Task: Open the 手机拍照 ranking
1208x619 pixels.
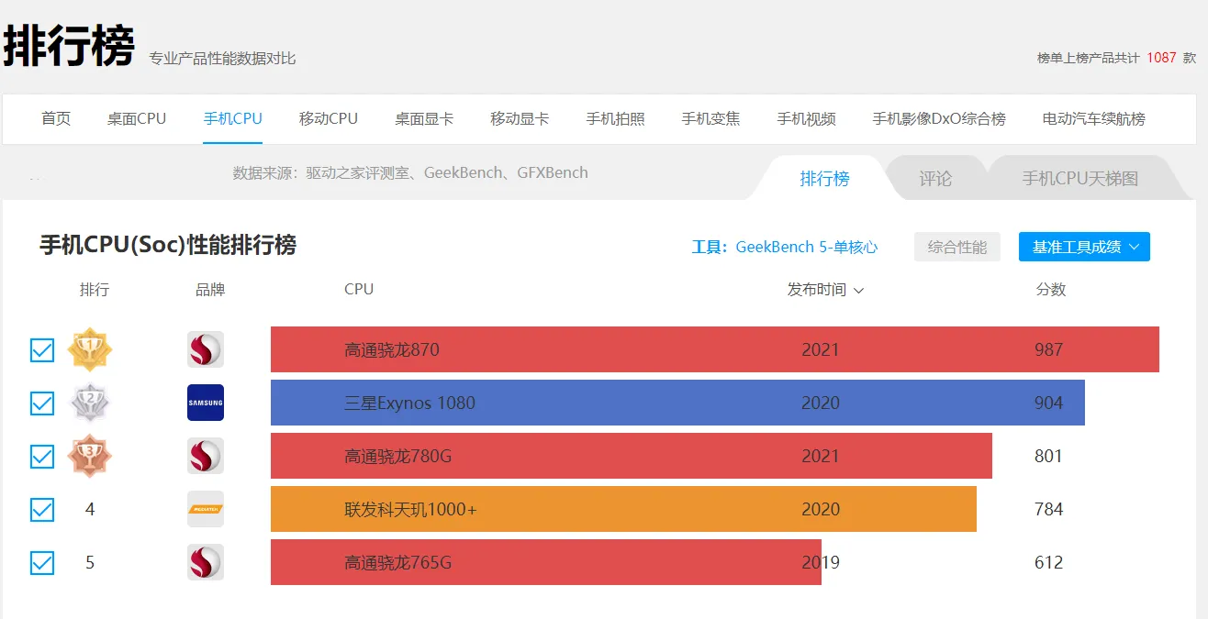Action: click(615, 118)
